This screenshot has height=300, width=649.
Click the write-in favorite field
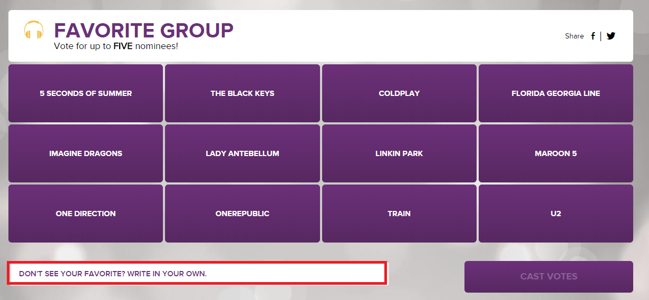[x=197, y=274]
